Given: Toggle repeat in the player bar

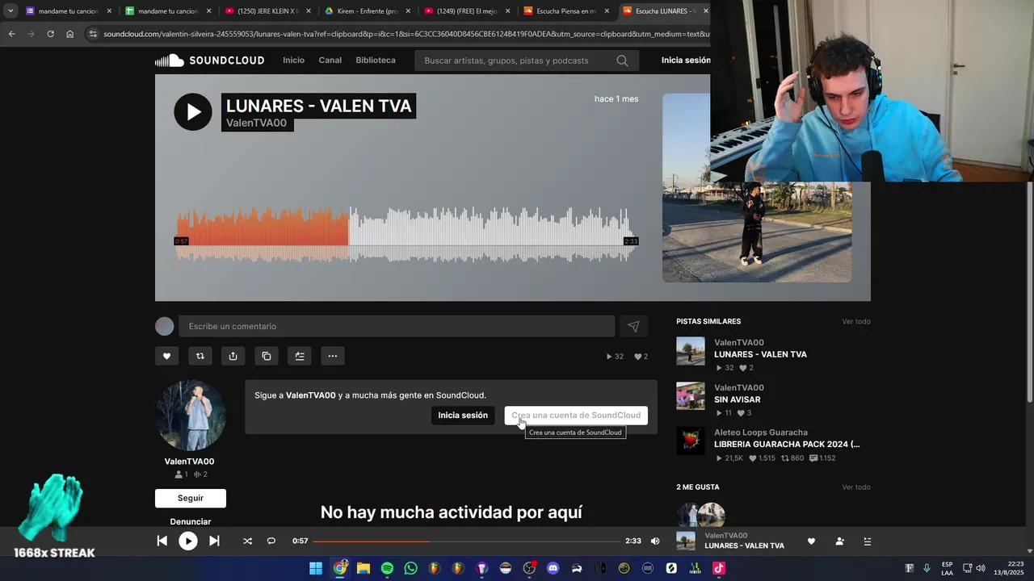Looking at the screenshot, I should [x=271, y=541].
